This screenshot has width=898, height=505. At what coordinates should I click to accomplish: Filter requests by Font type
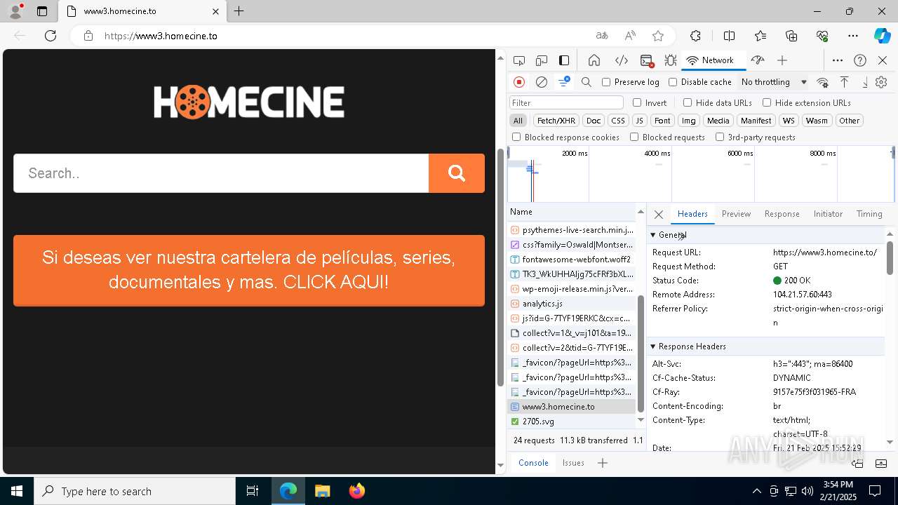click(x=662, y=121)
